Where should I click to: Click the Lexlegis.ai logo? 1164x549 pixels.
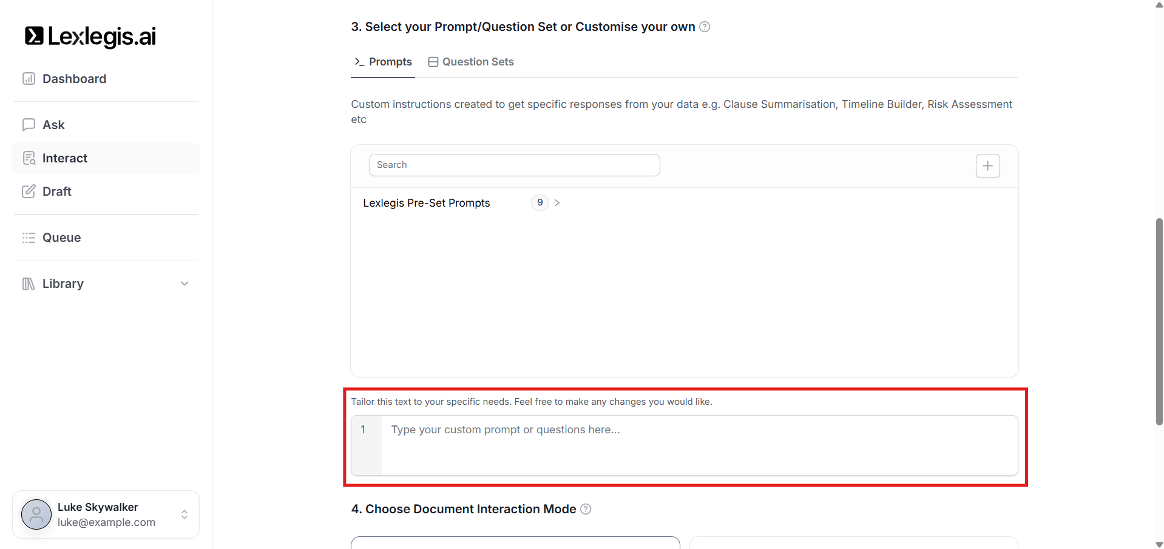tap(90, 36)
